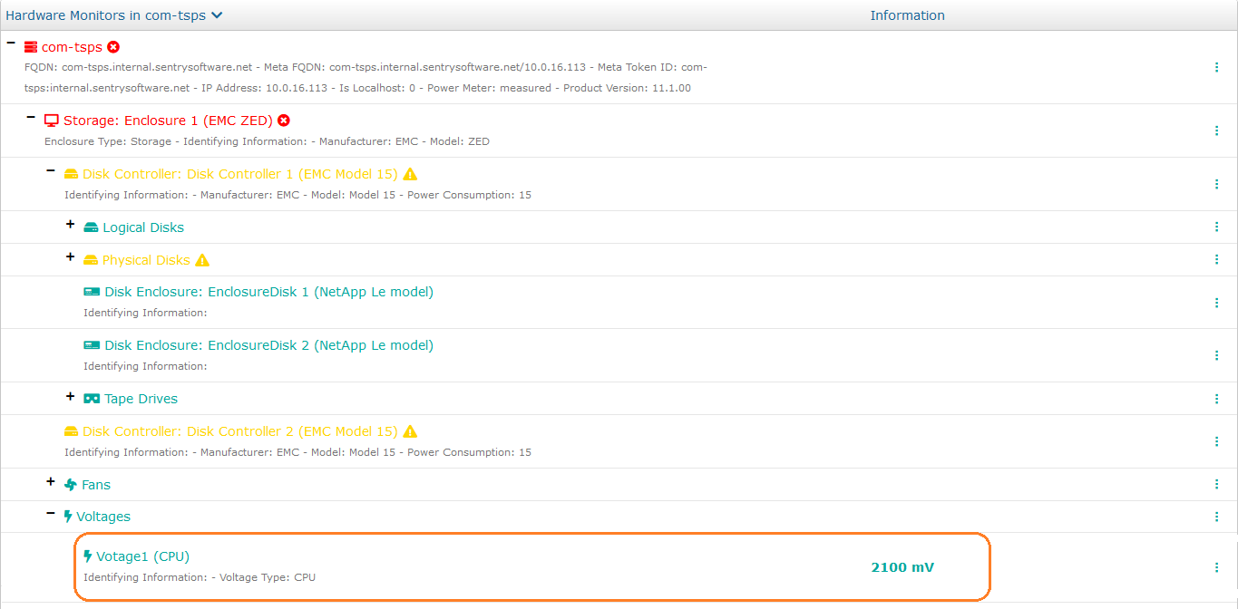Click the red error badge after com-tsps
The width and height of the screenshot is (1238, 609).
113,47
